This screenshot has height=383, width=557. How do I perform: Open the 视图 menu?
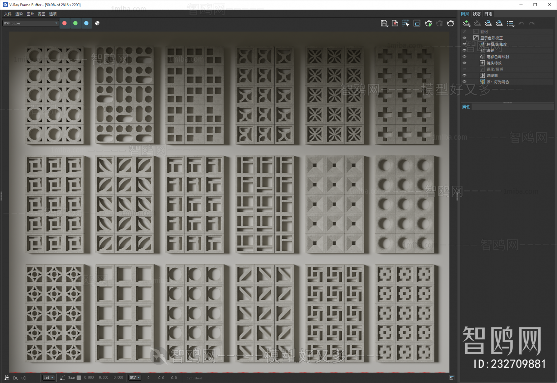pos(41,14)
